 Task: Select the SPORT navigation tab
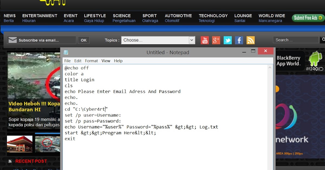click(149, 16)
